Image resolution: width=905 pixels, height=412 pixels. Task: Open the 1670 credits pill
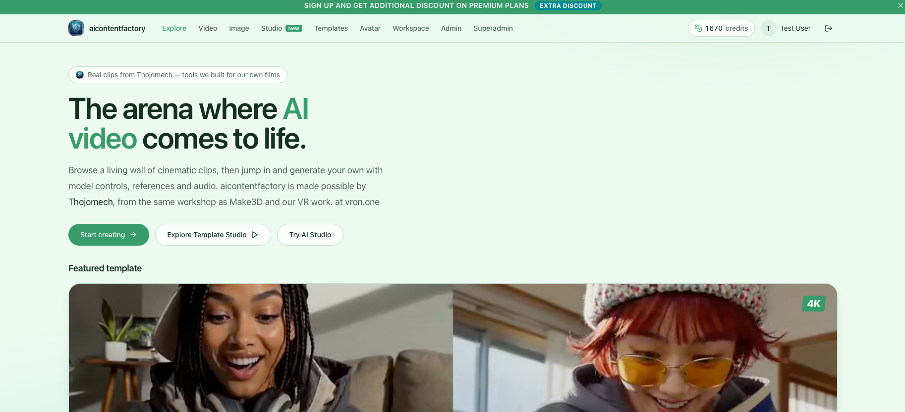click(x=721, y=28)
